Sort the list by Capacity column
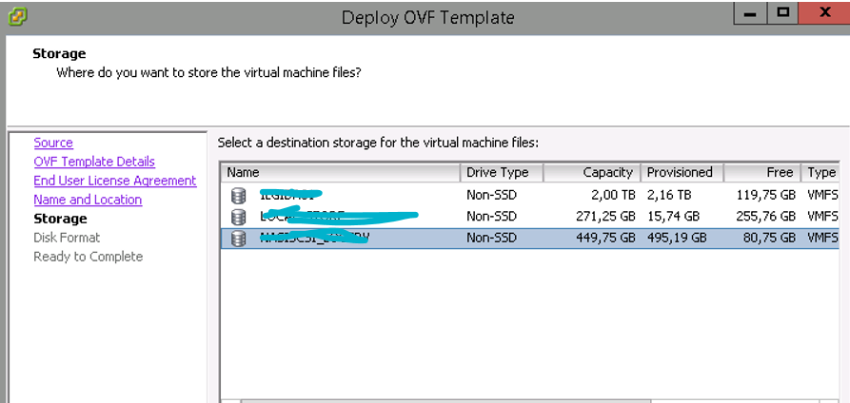Screen dimensions: 850x403 (592, 173)
